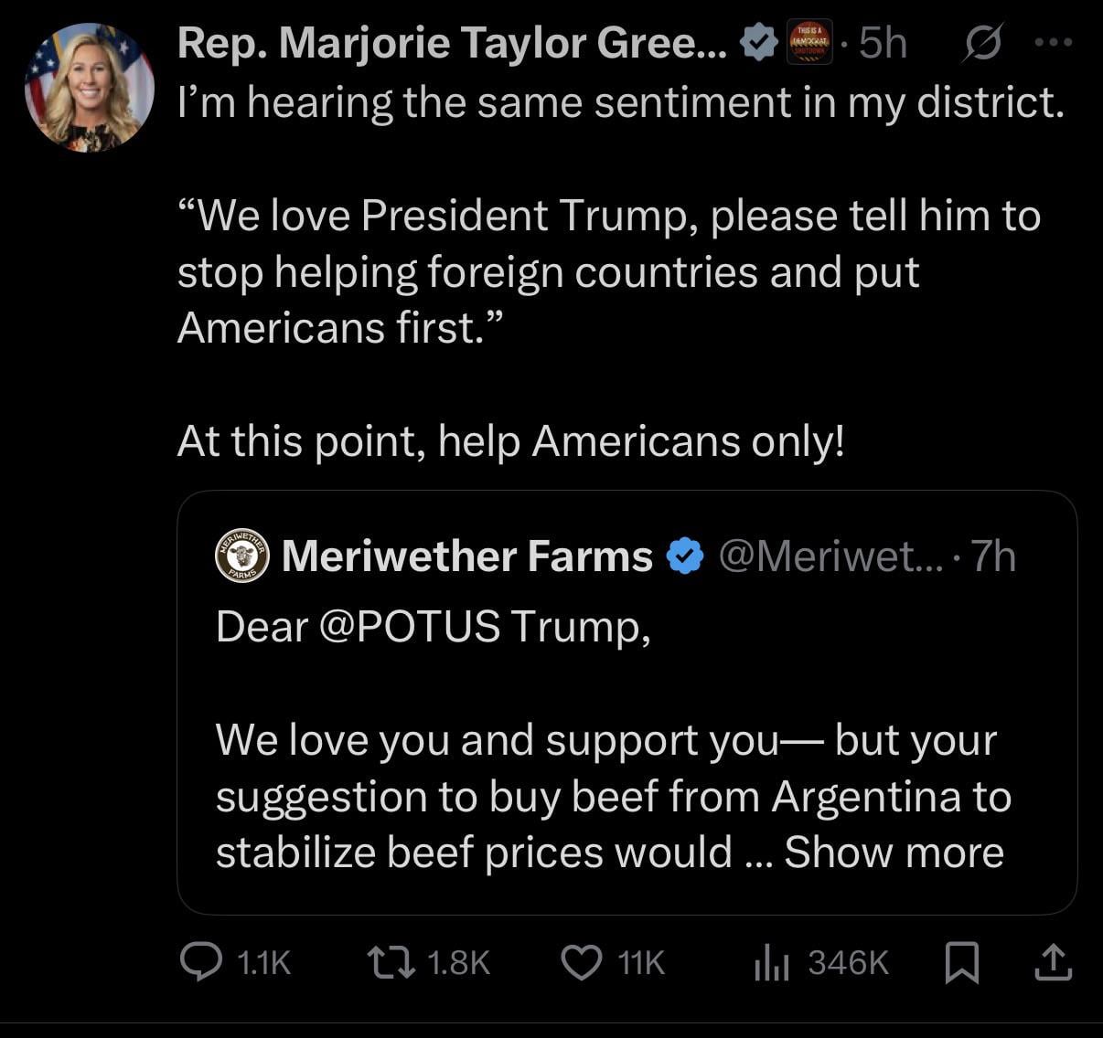Click the Meriwether Farms round logo

pos(241,556)
